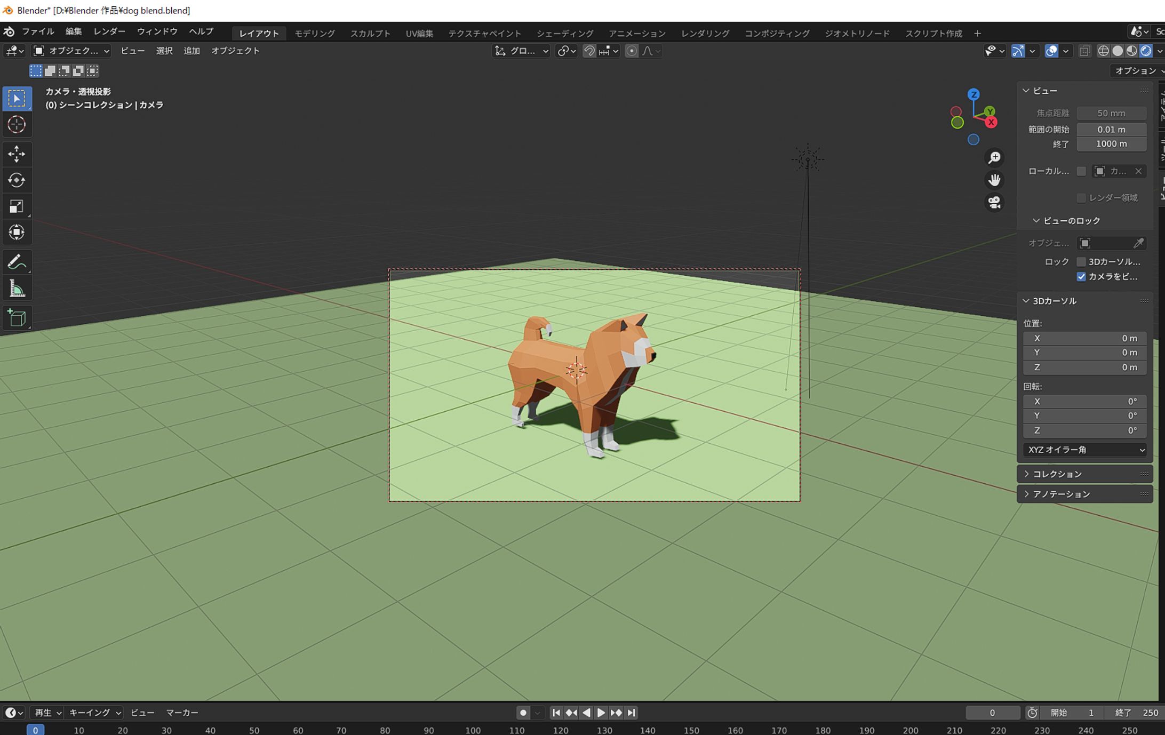Image resolution: width=1165 pixels, height=735 pixels.
Task: Select the Measure ruler tool
Action: pos(17,289)
